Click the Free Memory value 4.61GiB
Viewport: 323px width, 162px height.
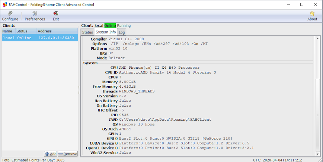(x=127, y=87)
